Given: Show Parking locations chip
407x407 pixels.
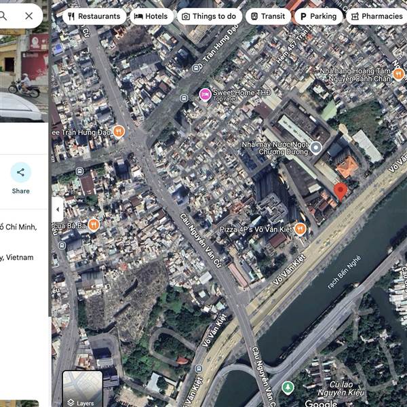Looking at the screenshot, I should tap(319, 16).
